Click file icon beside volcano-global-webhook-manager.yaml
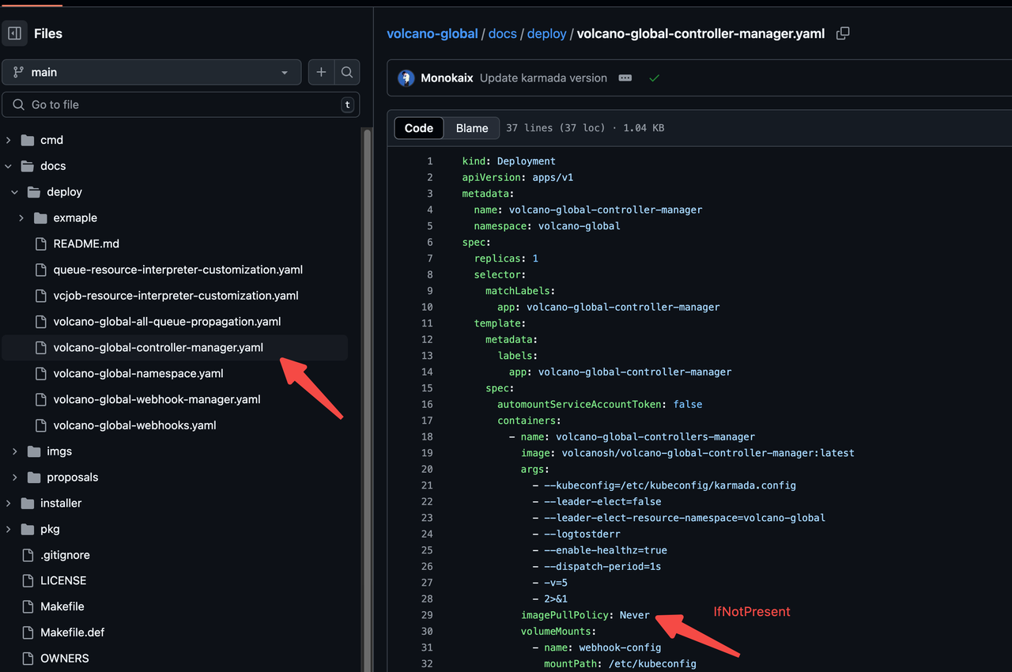This screenshot has height=672, width=1012. click(x=40, y=399)
